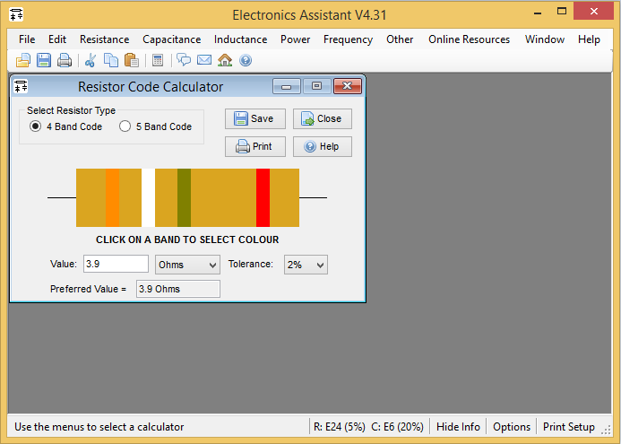Open the Online Resources menu
Image resolution: width=621 pixels, height=444 pixels.
(470, 39)
